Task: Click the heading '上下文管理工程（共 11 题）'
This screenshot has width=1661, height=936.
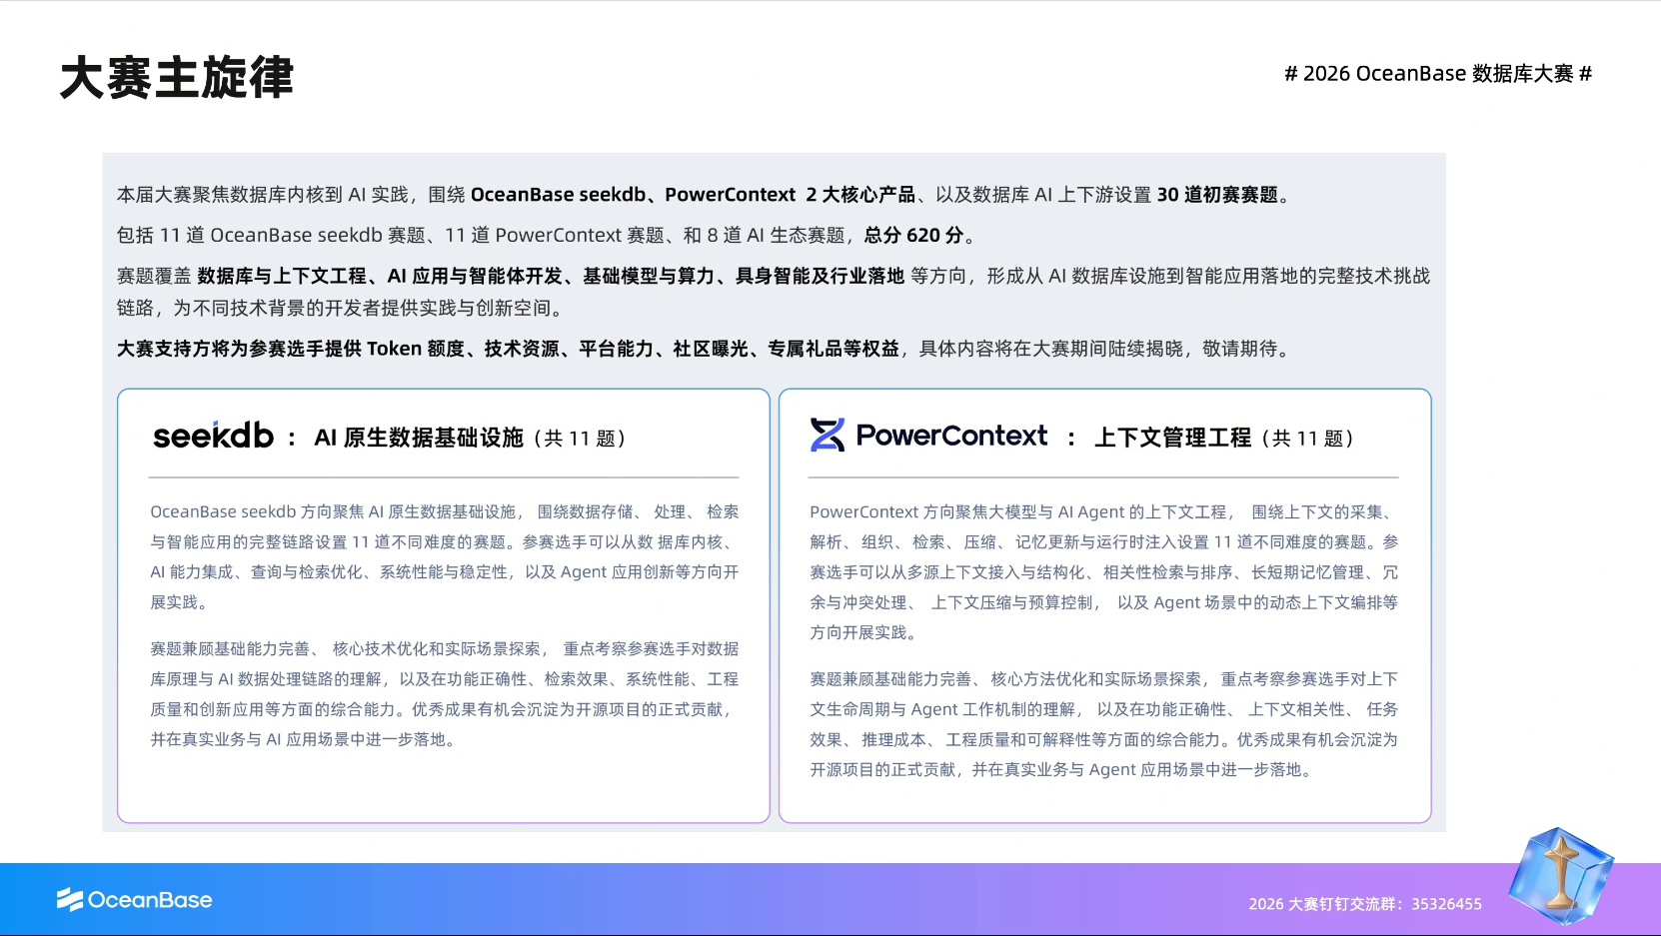Action: coord(1225,438)
